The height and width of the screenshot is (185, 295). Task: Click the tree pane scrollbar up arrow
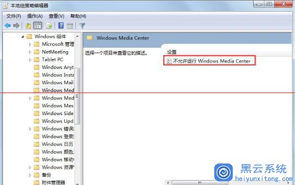click(x=77, y=36)
